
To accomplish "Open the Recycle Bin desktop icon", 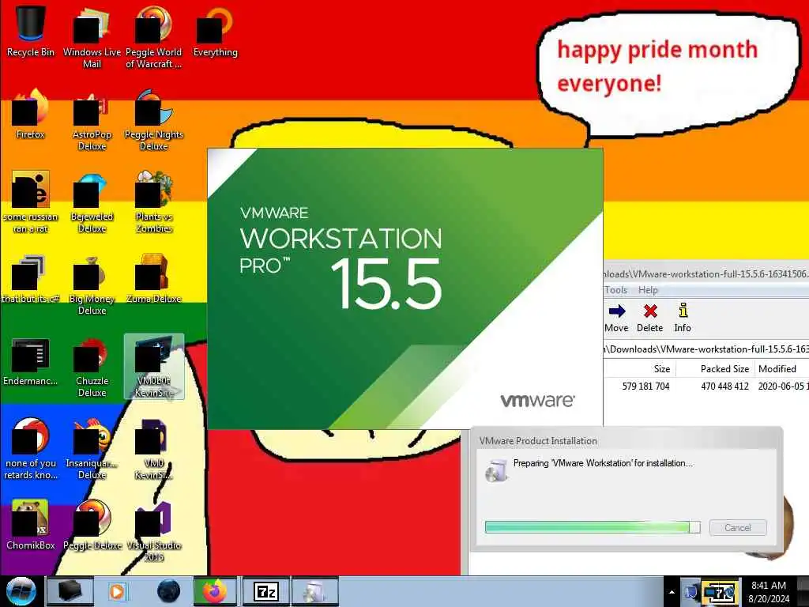I will pos(31,30).
